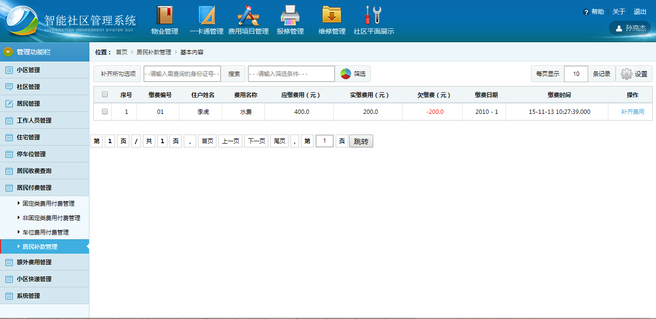This screenshot has width=656, height=319.
Task: Click the 工作人员管理 sidebar icon
Action: 9,121
